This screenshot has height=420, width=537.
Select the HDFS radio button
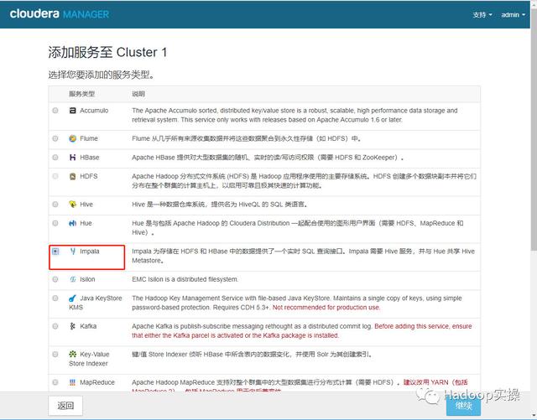55,176
